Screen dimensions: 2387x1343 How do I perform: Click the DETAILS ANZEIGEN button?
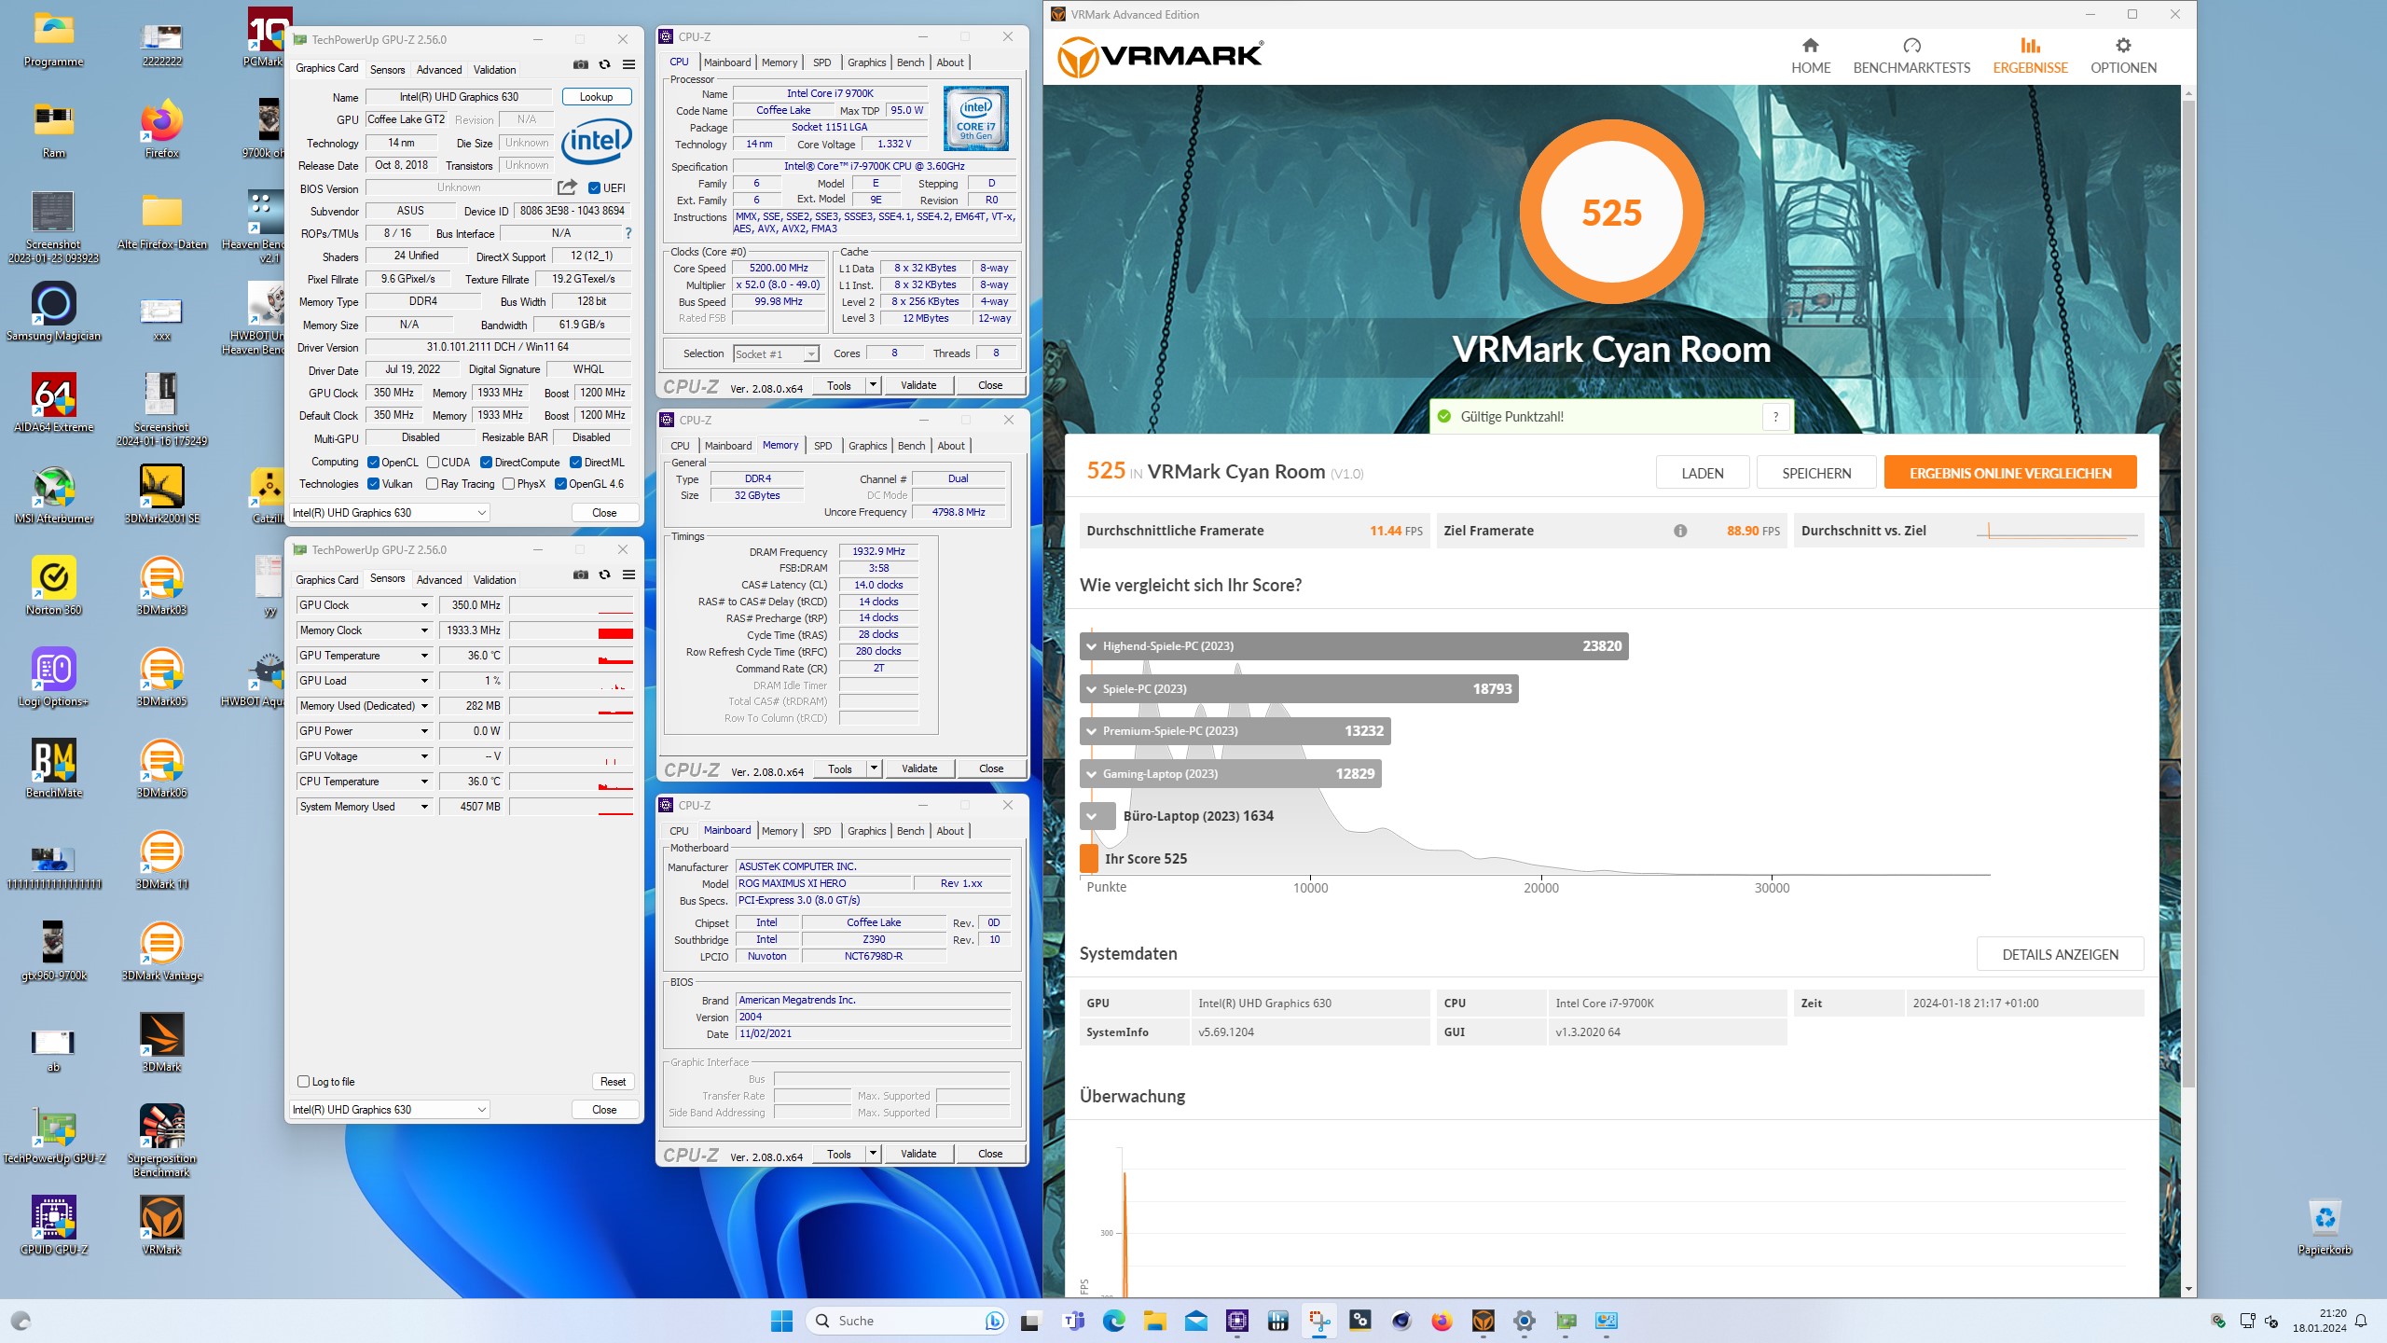click(2061, 954)
